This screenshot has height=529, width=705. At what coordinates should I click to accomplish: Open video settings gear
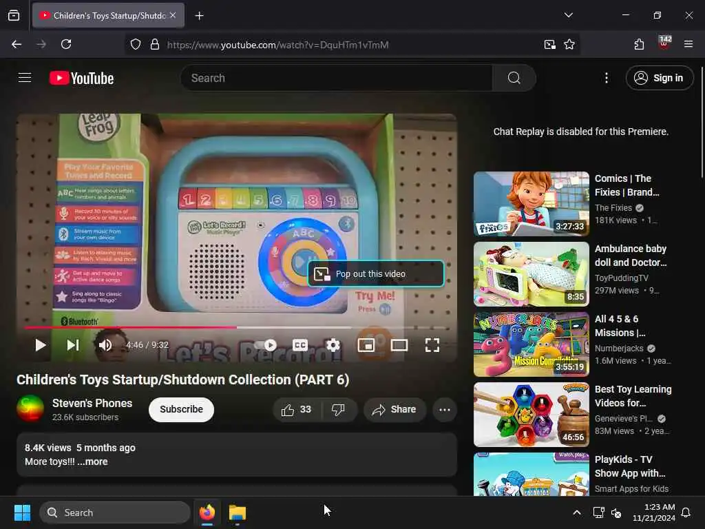click(x=333, y=345)
